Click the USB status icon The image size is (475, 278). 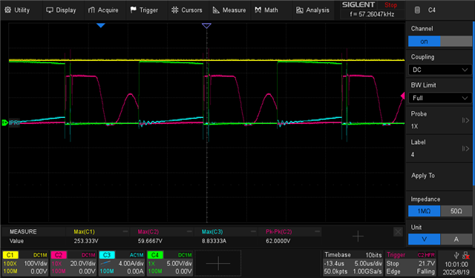tap(456, 256)
